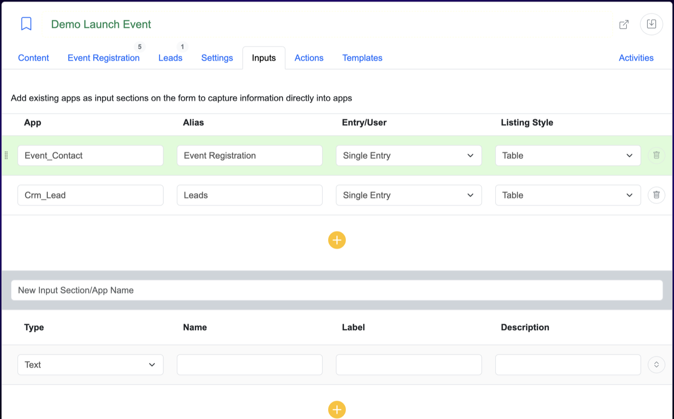Open the Actions tab

[309, 58]
